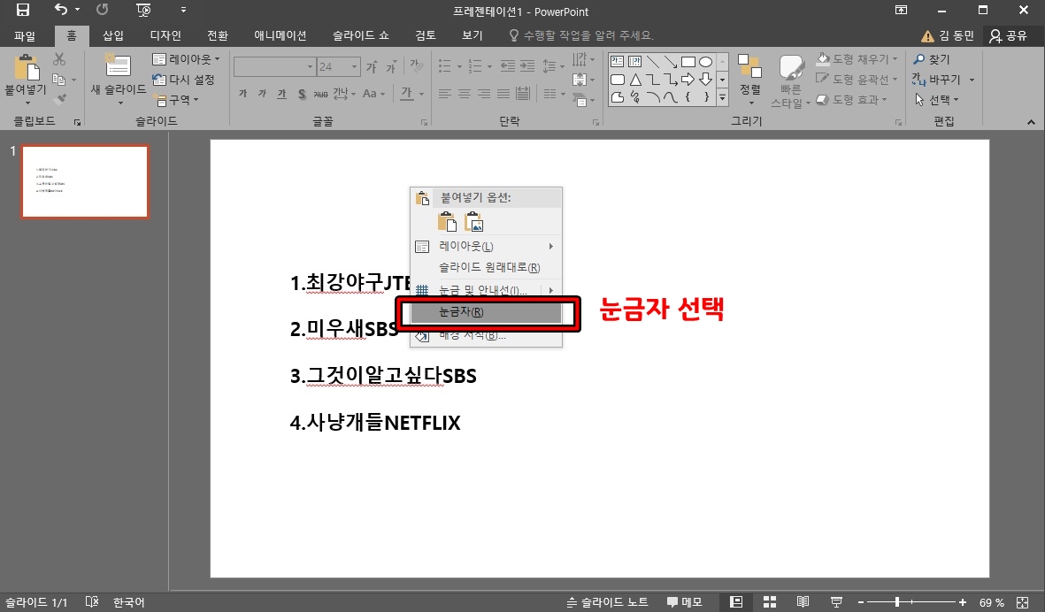Screen dimensions: 1045x612
Task: Select the down block arrow shape
Action: click(x=705, y=80)
